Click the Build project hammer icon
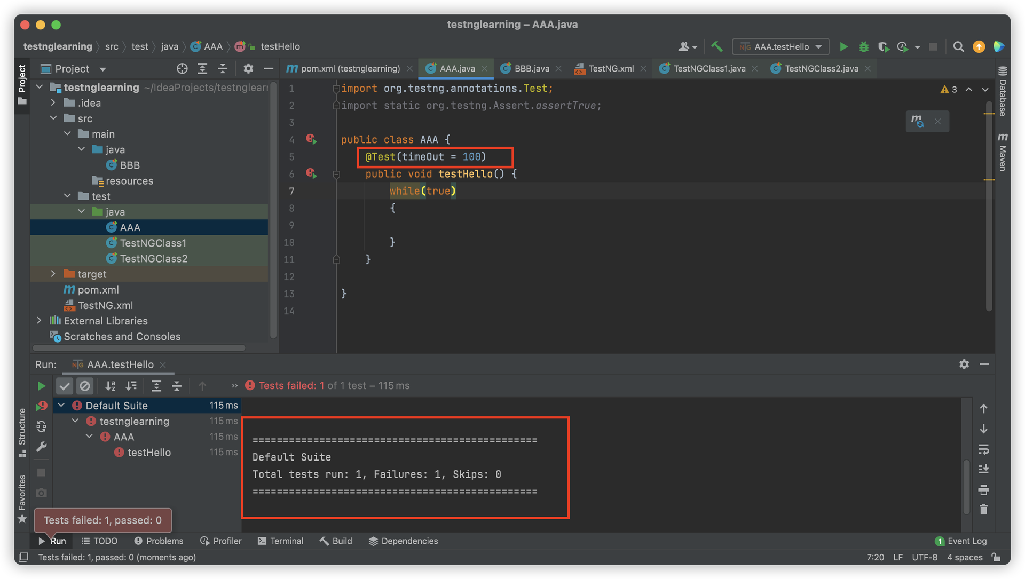This screenshot has height=579, width=1025. (x=717, y=47)
